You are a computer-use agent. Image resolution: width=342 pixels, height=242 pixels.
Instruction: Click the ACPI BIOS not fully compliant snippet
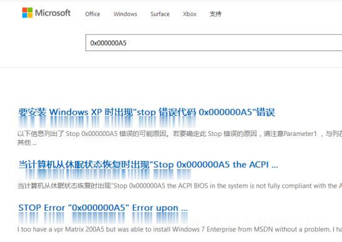(180, 186)
